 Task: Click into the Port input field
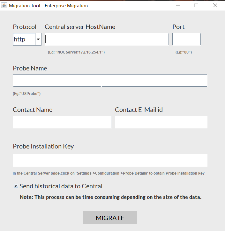(186, 39)
